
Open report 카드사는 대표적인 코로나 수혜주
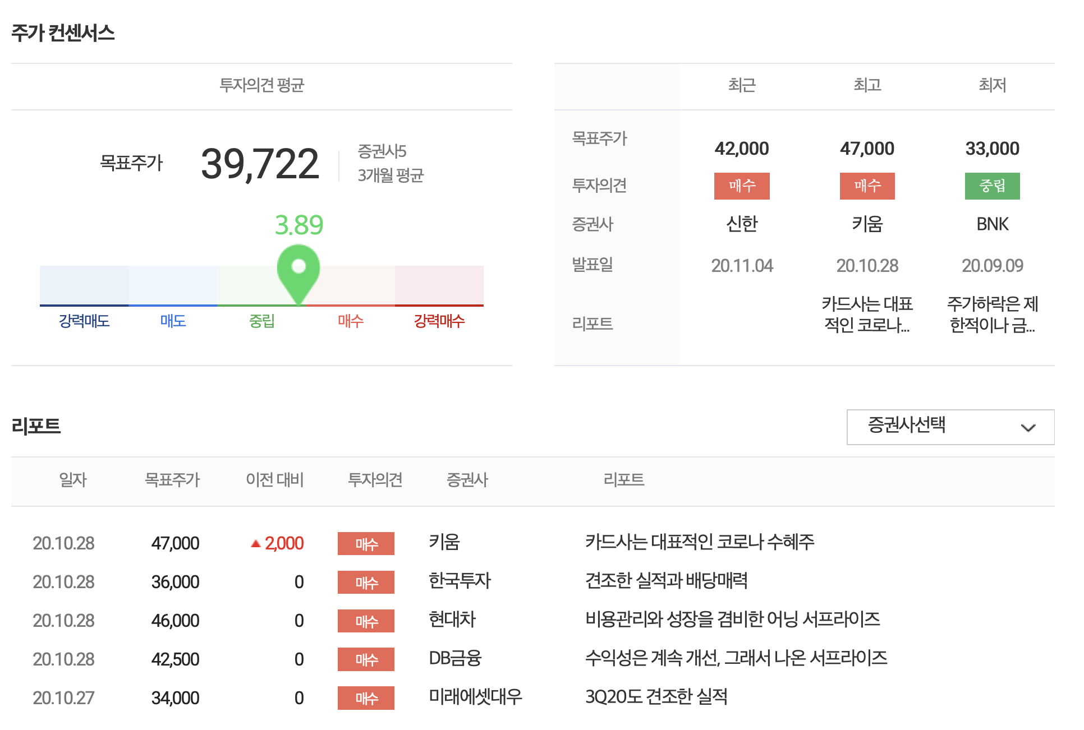[699, 542]
